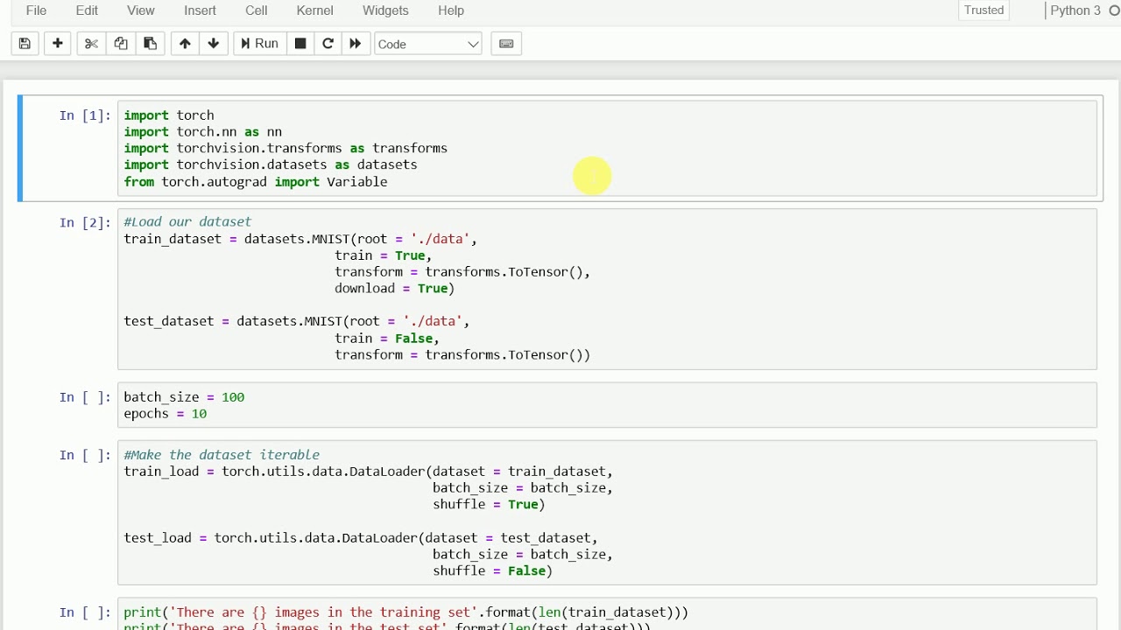Viewport: 1121px width, 630px height.
Task: Move selected cell down arrow
Action: 213,44
